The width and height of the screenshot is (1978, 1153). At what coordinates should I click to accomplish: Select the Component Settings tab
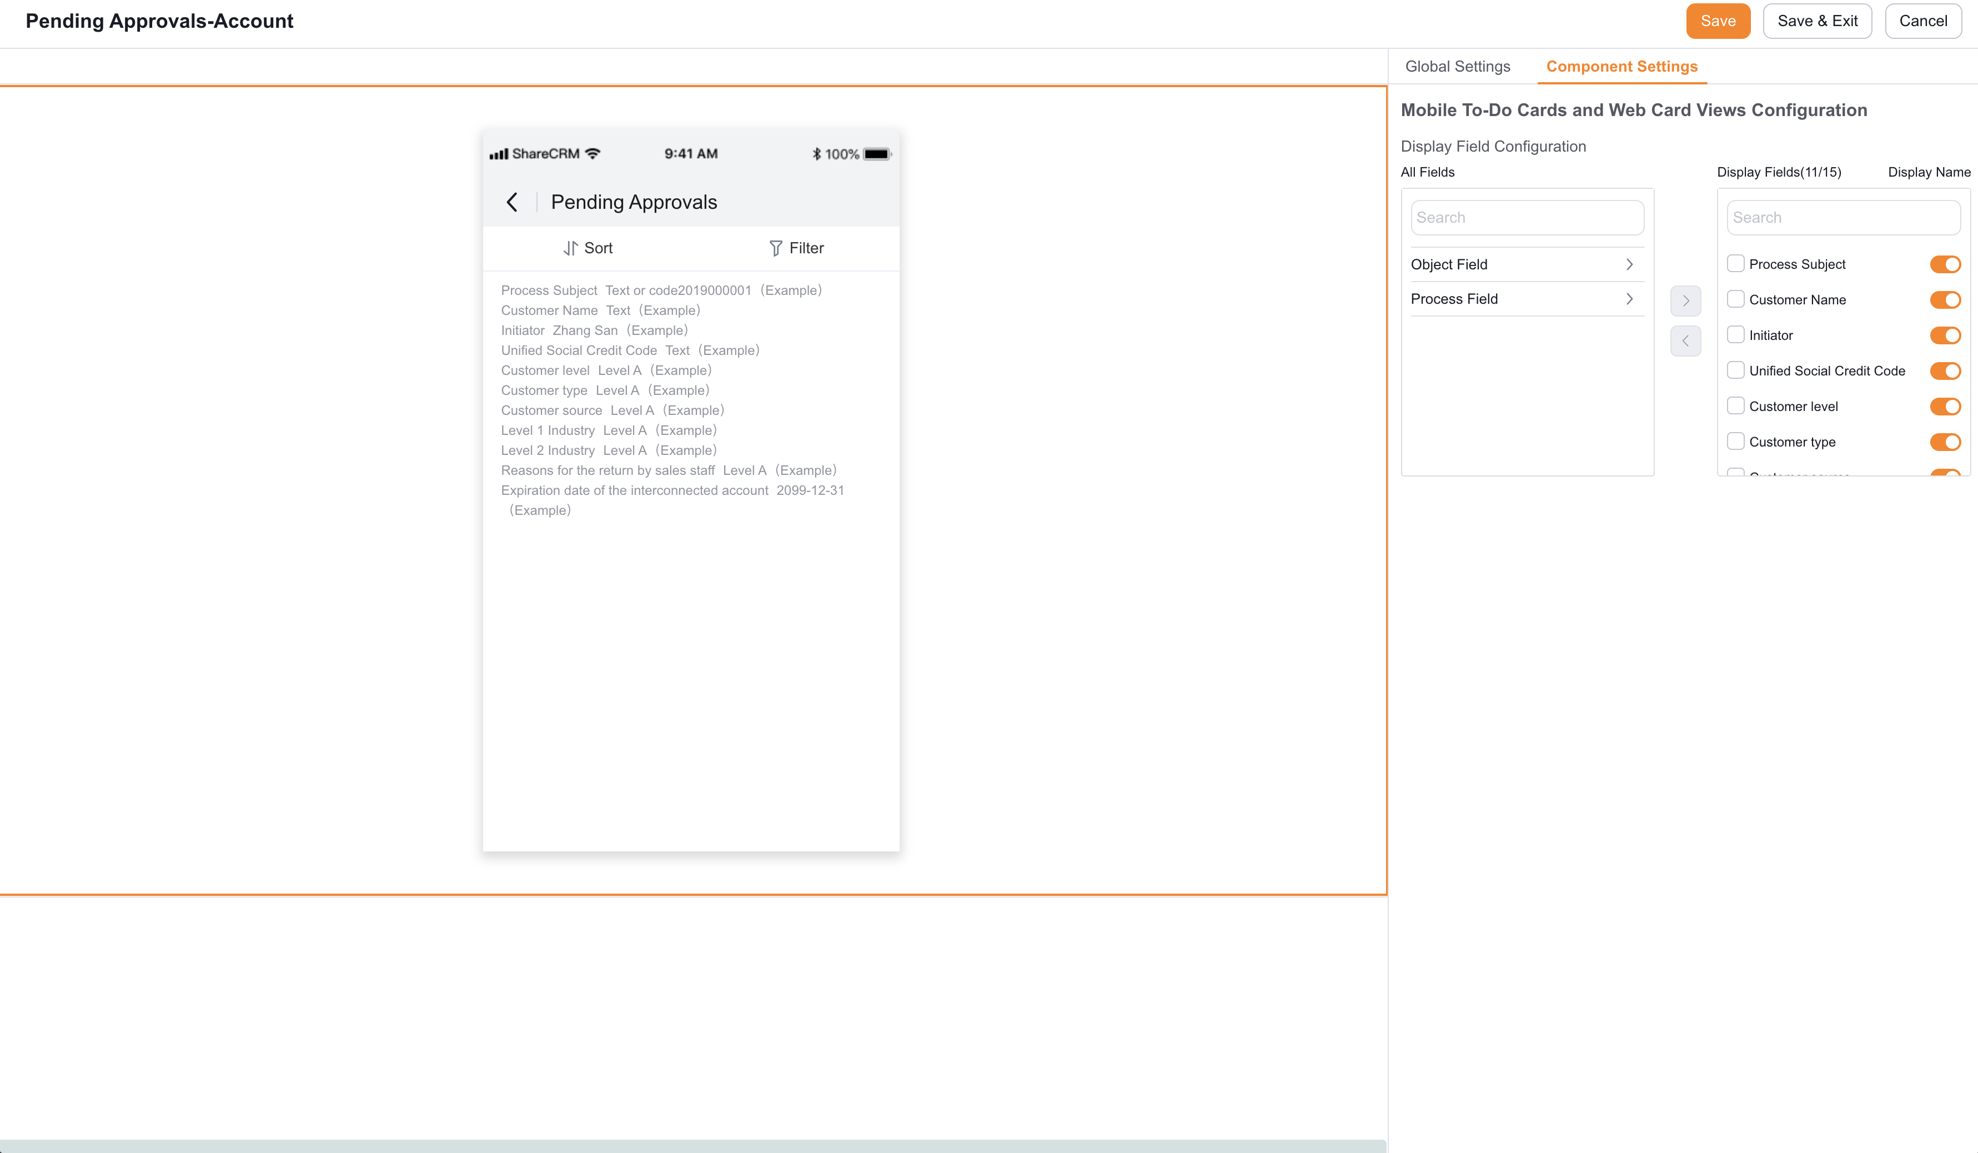[x=1621, y=67]
